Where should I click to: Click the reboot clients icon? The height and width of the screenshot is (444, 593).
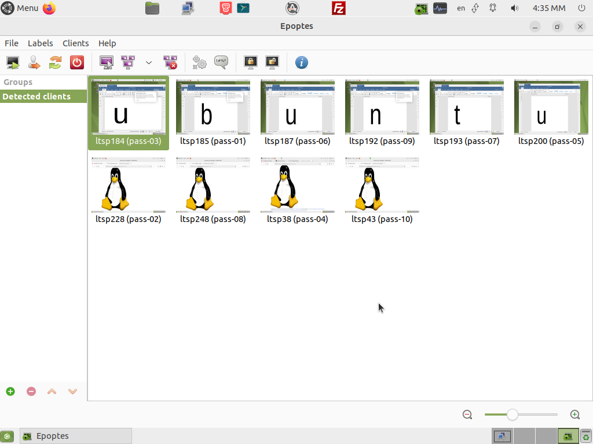click(x=55, y=62)
